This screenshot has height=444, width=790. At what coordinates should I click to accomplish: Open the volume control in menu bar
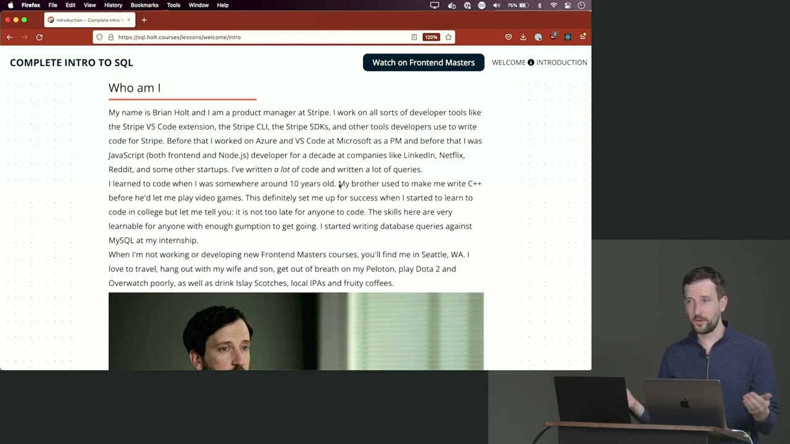[x=496, y=5]
